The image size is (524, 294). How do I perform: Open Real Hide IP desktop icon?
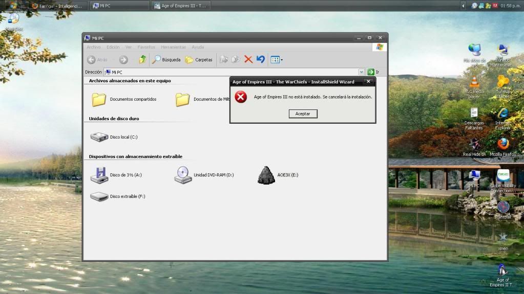(474, 147)
